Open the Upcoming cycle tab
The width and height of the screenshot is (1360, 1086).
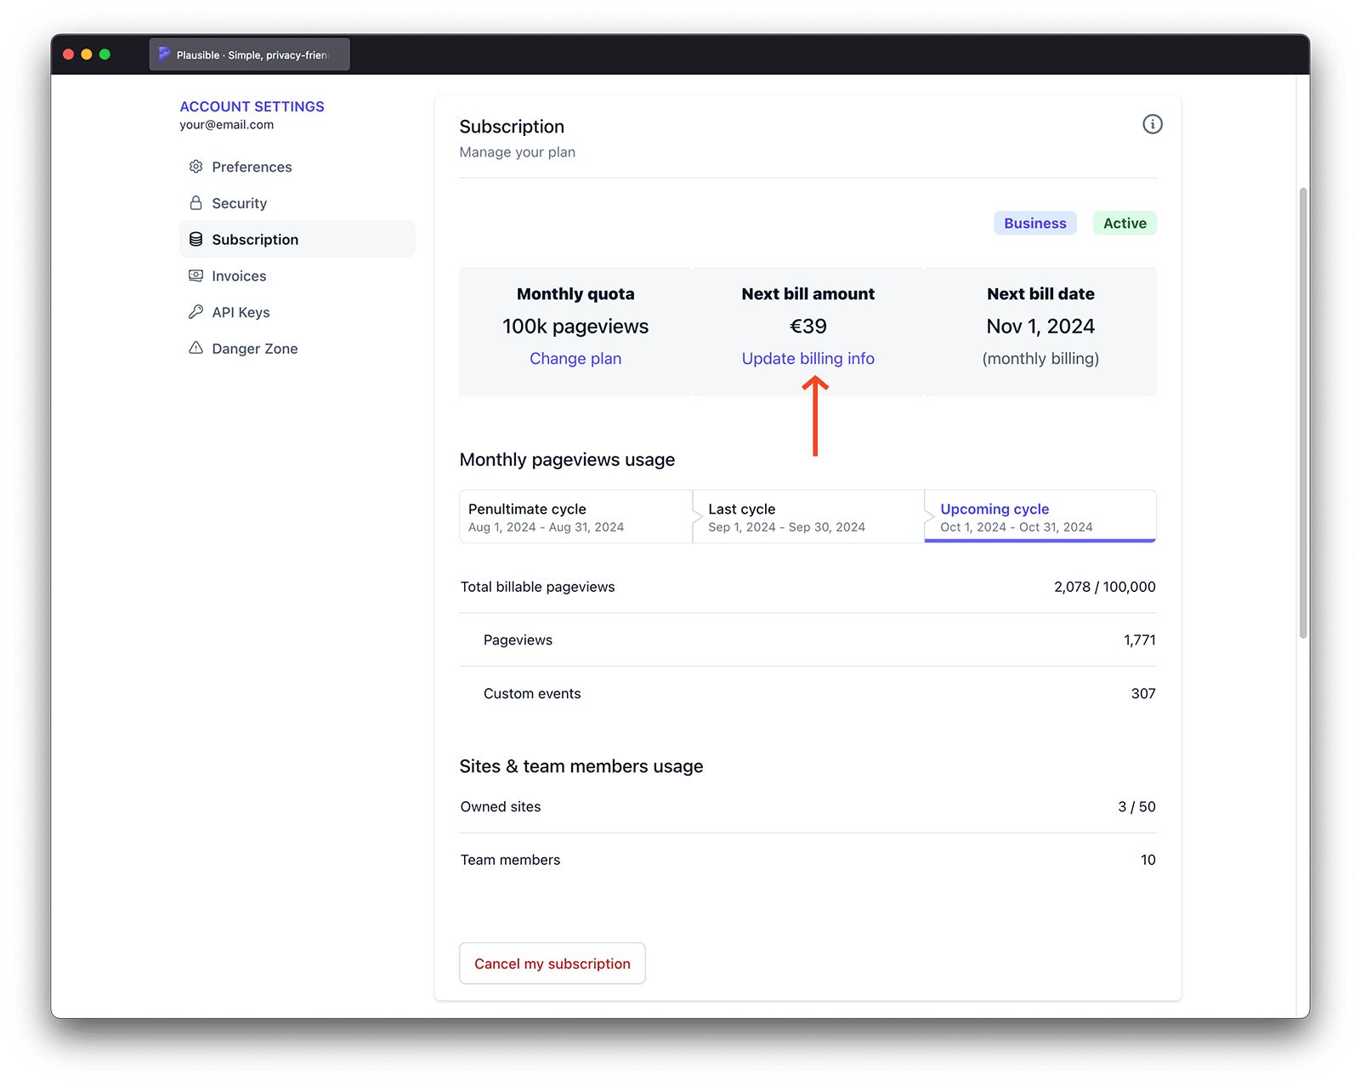tap(1039, 516)
